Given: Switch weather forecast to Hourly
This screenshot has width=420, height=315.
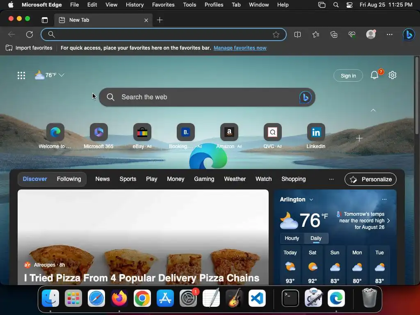Looking at the screenshot, I should [292, 238].
